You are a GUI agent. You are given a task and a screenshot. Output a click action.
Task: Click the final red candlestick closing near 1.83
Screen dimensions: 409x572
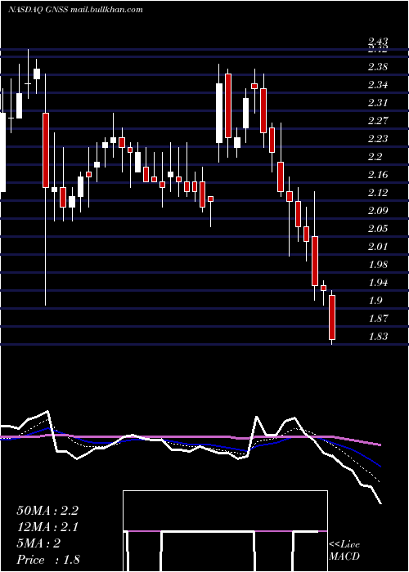click(332, 317)
